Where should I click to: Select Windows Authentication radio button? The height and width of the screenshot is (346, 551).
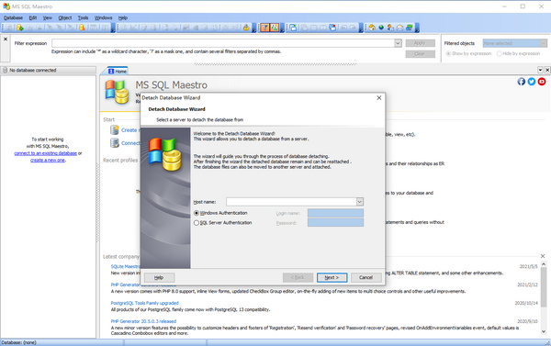tap(197, 213)
